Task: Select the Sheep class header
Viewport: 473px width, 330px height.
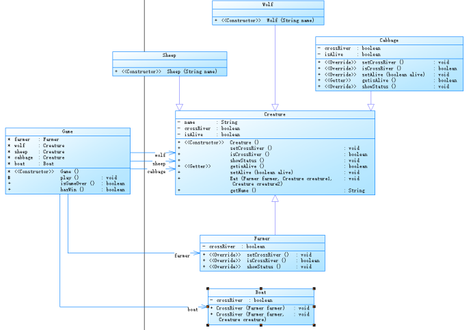Action: [170, 55]
